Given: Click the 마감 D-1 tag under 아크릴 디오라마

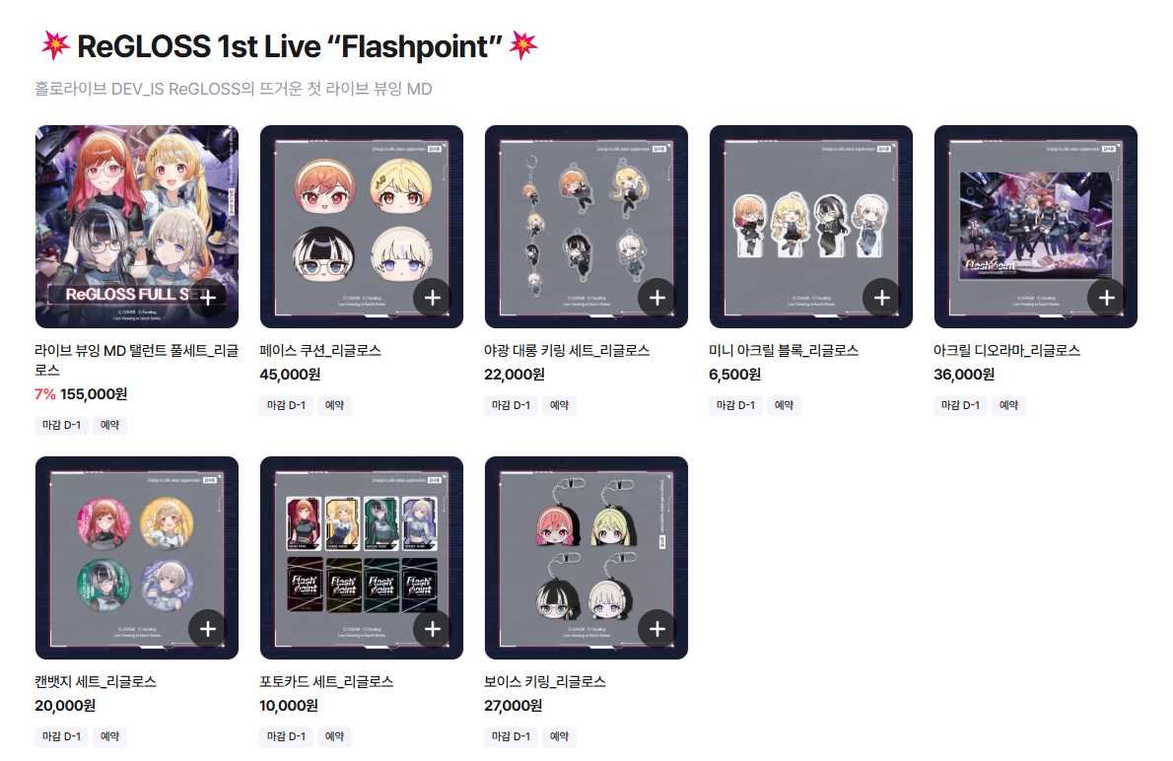Looking at the screenshot, I should point(960,405).
